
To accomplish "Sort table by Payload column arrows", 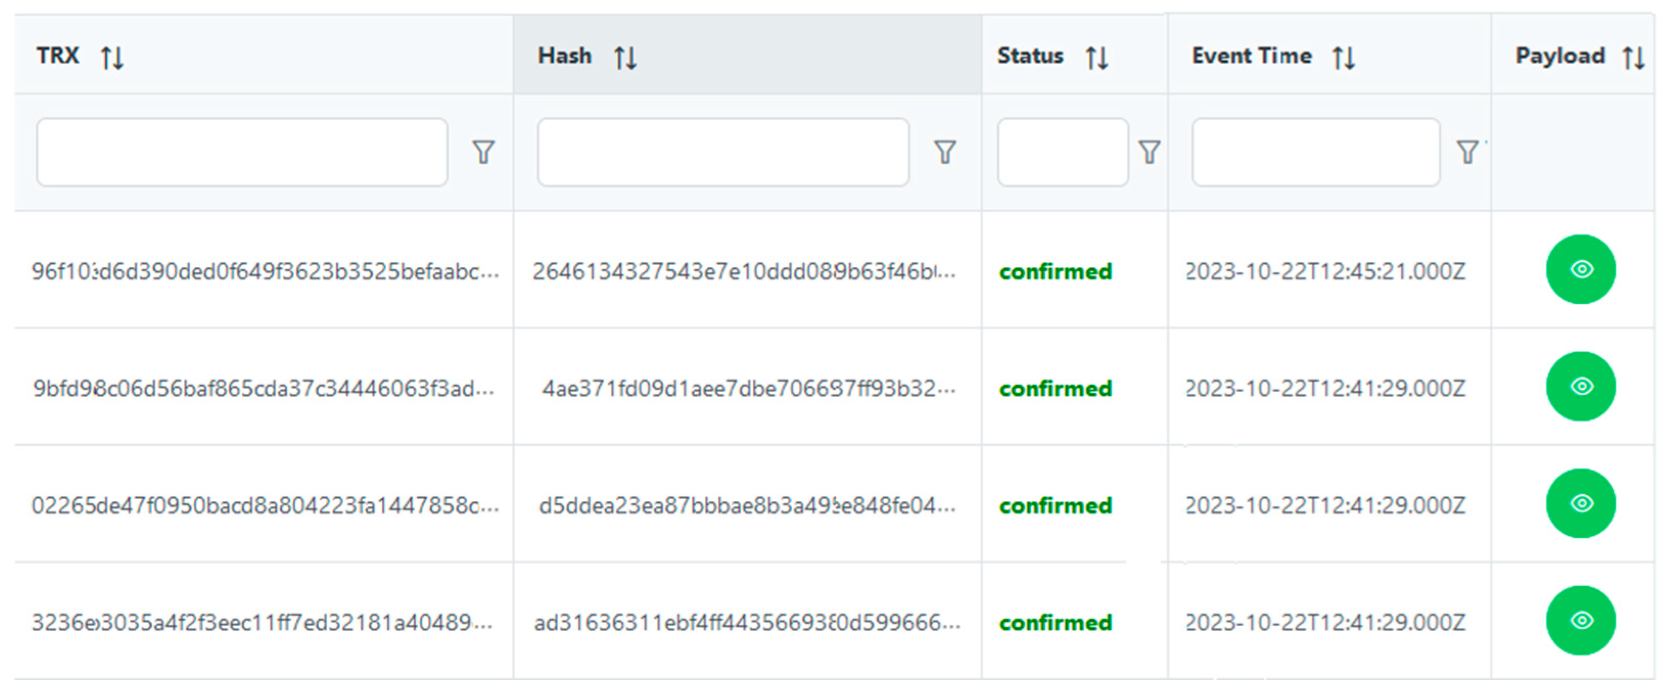I will click(x=1633, y=57).
